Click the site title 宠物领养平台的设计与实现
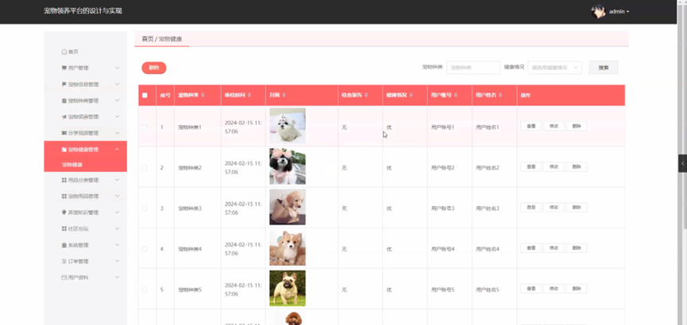Viewport: 687px width, 325px height. 83,11
